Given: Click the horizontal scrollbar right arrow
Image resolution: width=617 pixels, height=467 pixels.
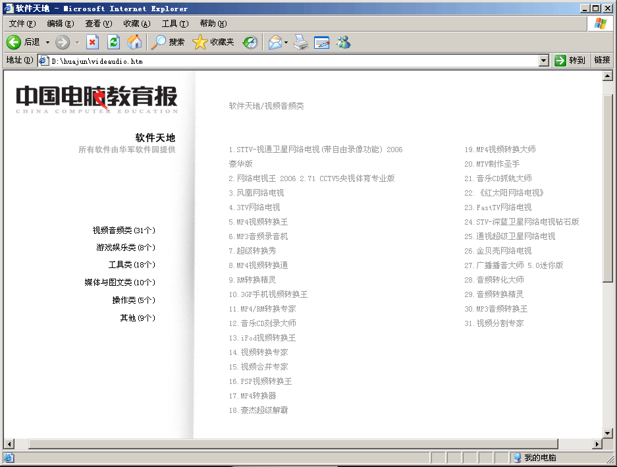Looking at the screenshot, I should coord(597,444).
